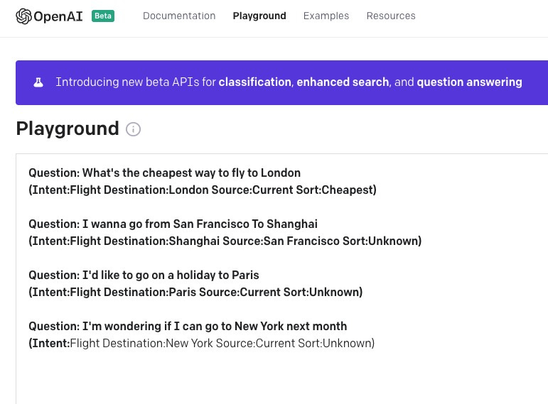Open the Documentation nav item
The height and width of the screenshot is (404, 548).
(179, 16)
